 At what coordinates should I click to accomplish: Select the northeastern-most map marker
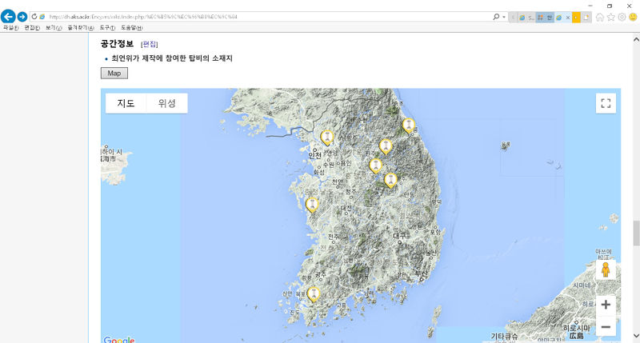click(x=409, y=125)
